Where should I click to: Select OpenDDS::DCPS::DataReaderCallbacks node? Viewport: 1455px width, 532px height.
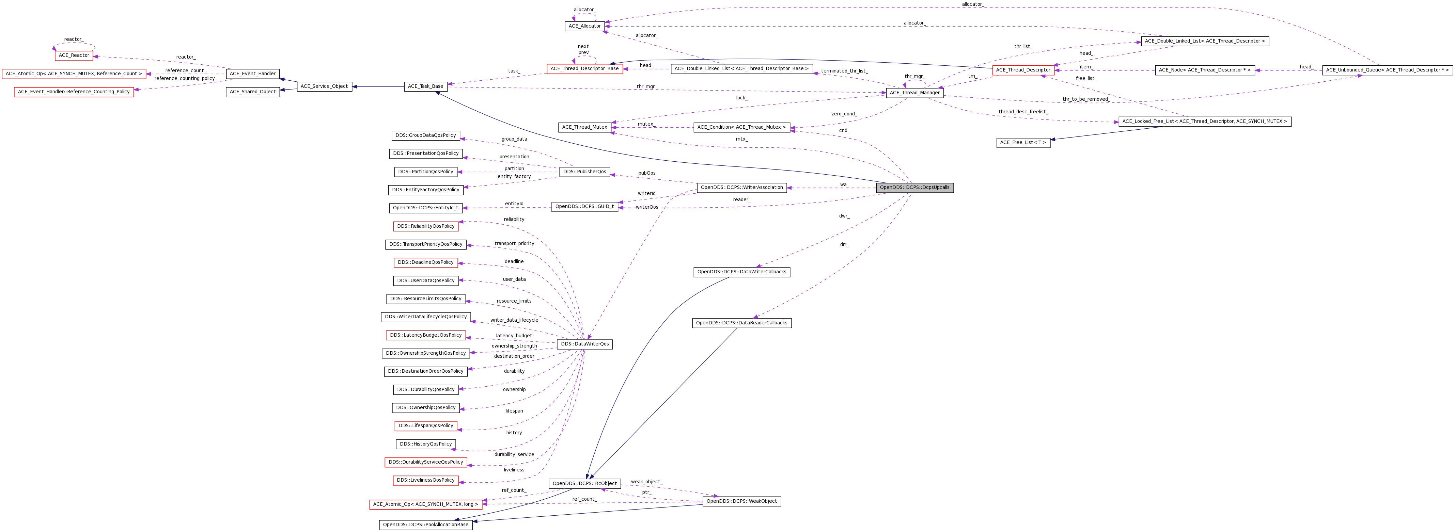coord(741,323)
